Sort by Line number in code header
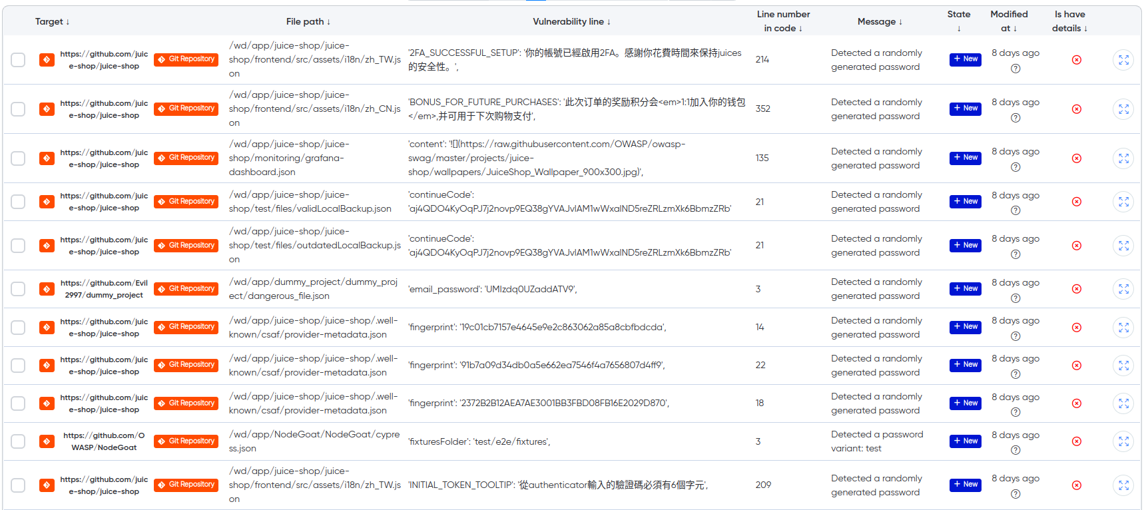1144x510 pixels. click(x=783, y=21)
